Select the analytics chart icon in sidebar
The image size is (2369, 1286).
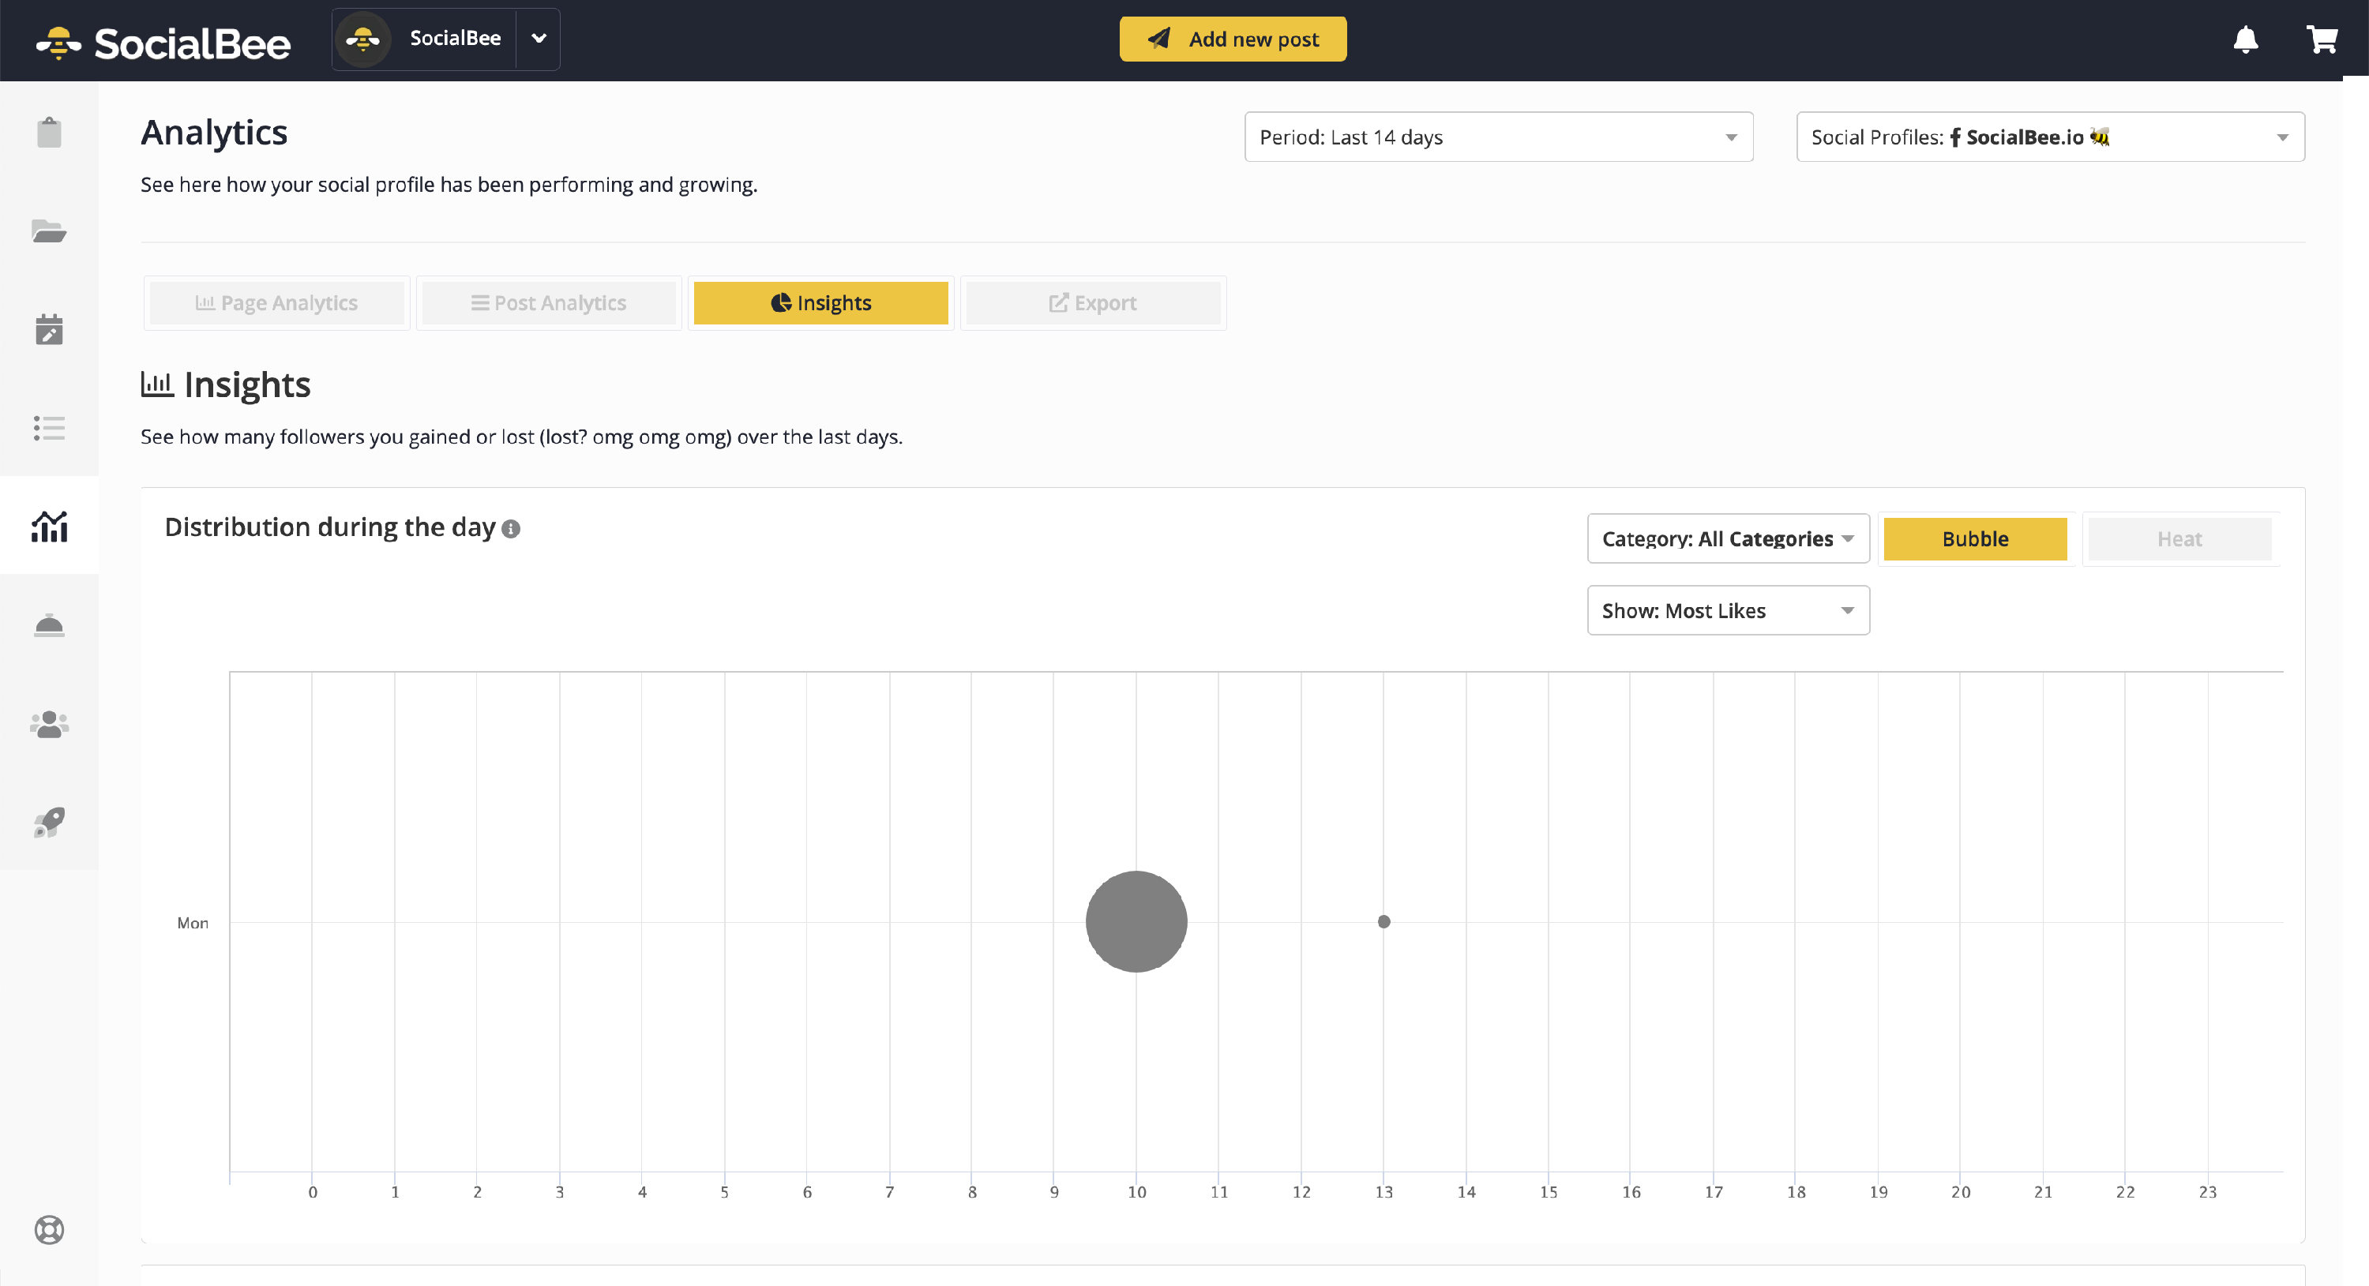pyautogui.click(x=49, y=526)
